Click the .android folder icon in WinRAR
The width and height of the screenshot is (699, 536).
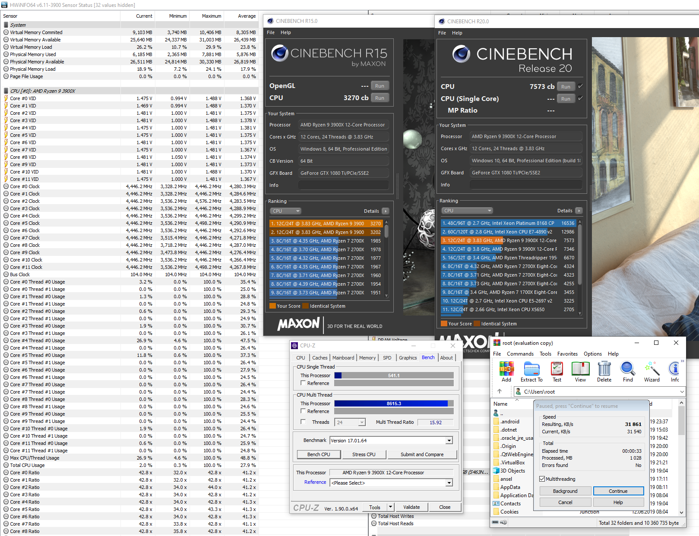click(x=496, y=422)
